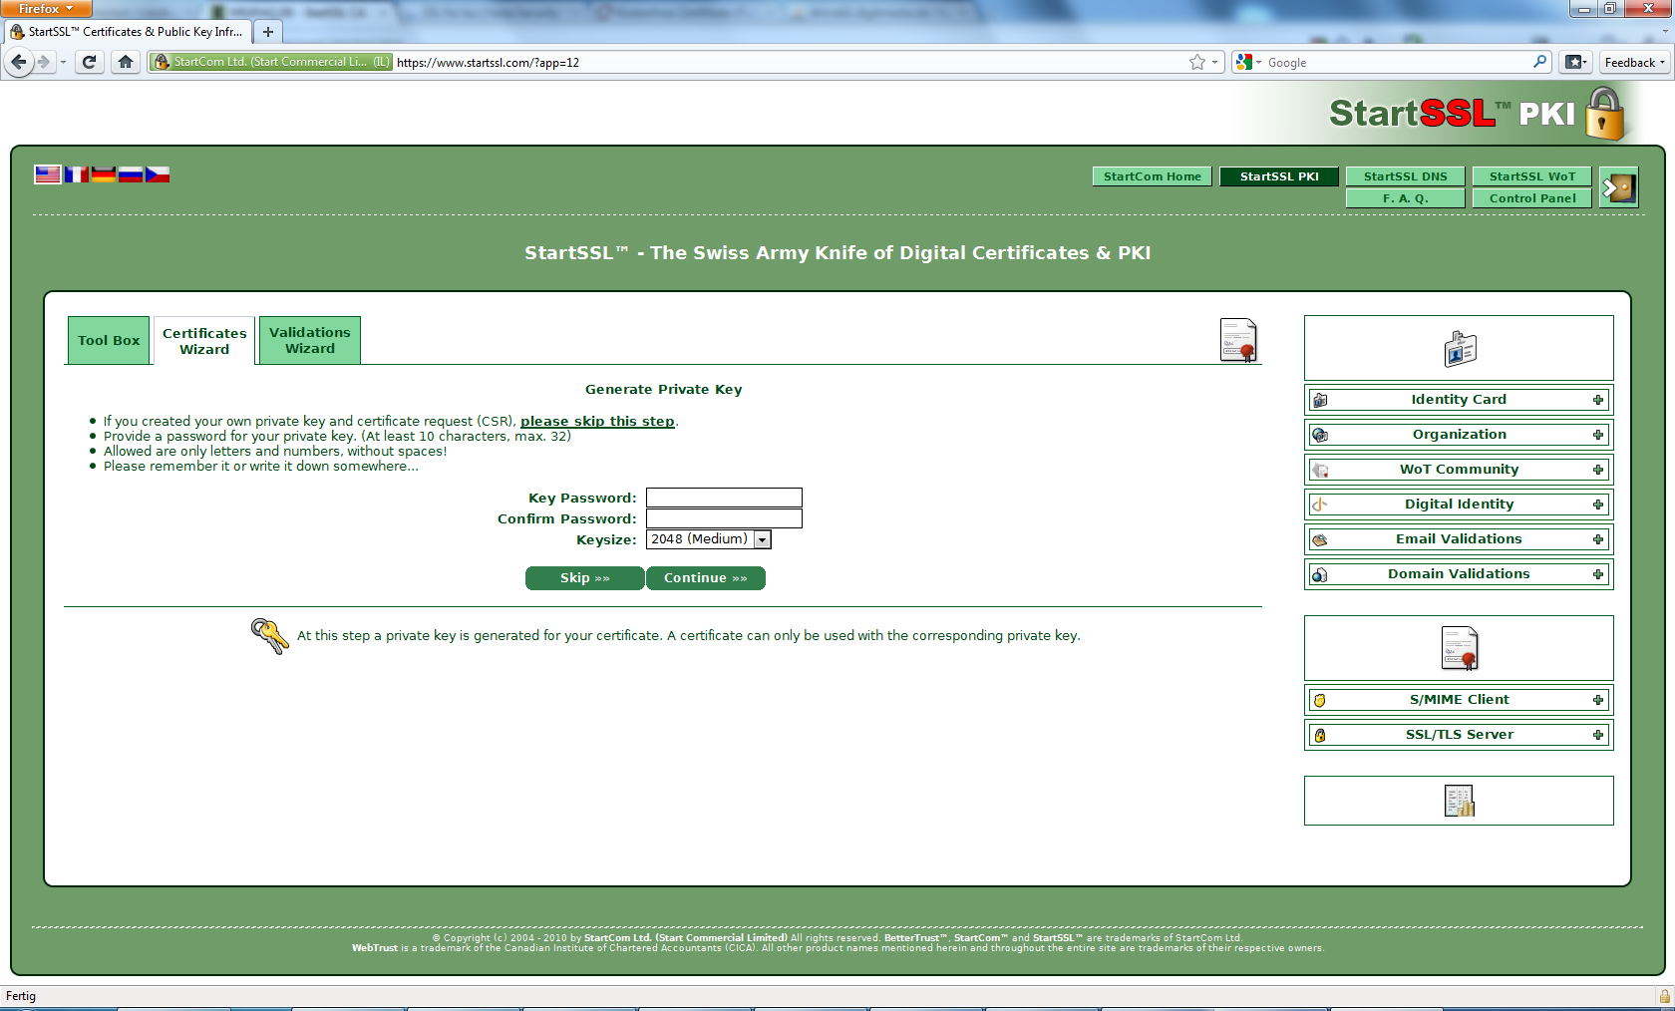Open the bookmarks toolbar button menu
1675x1011 pixels.
pyautogui.click(x=1575, y=62)
